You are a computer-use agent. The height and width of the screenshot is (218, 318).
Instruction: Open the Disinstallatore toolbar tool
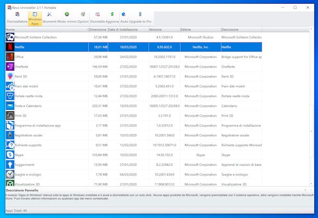tap(17, 18)
